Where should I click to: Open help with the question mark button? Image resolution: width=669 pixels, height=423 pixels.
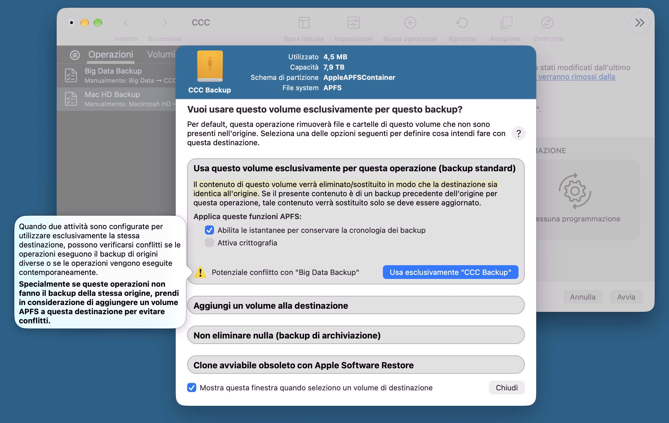pyautogui.click(x=518, y=133)
